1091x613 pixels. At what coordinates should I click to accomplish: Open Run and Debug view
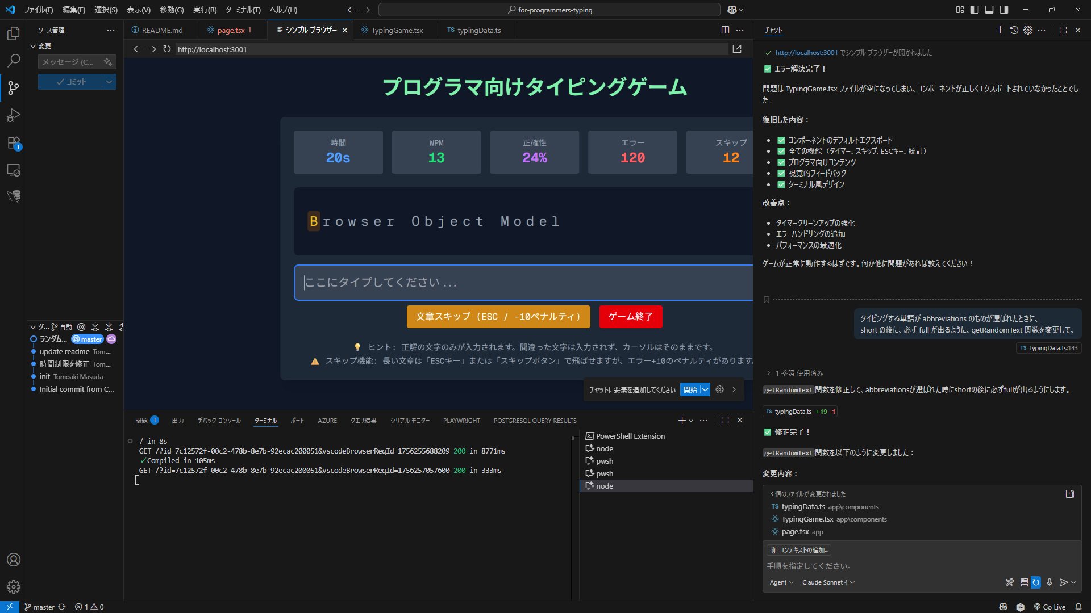pos(14,115)
